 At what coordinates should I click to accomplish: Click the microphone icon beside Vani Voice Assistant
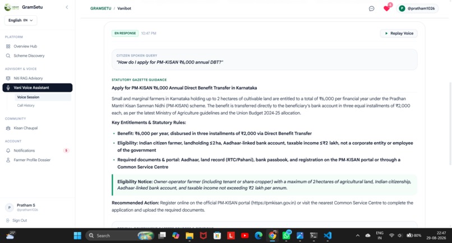(x=8, y=87)
